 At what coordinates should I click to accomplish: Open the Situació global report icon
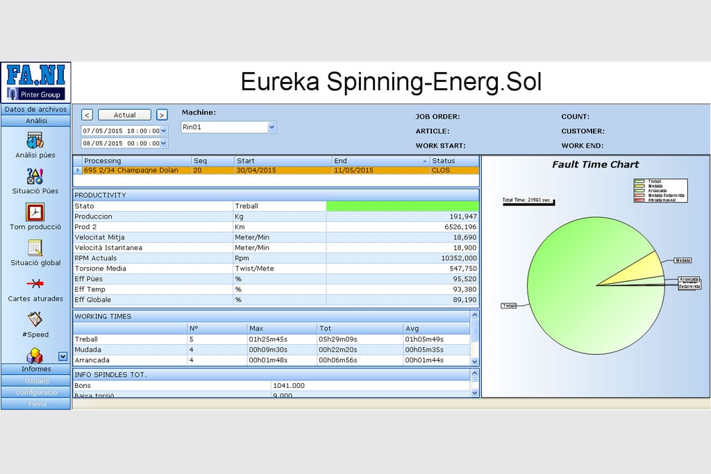35,248
